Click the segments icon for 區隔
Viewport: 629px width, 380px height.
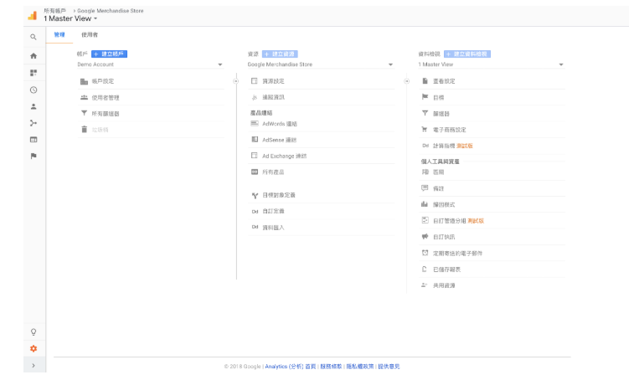425,172
